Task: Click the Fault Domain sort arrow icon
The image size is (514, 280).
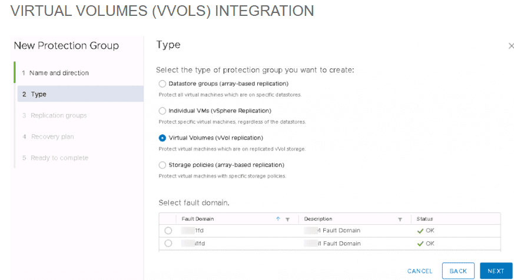Action: (x=278, y=219)
